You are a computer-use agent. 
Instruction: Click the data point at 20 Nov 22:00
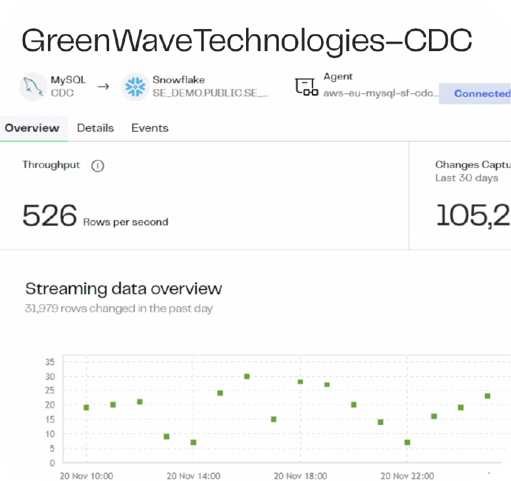(408, 442)
